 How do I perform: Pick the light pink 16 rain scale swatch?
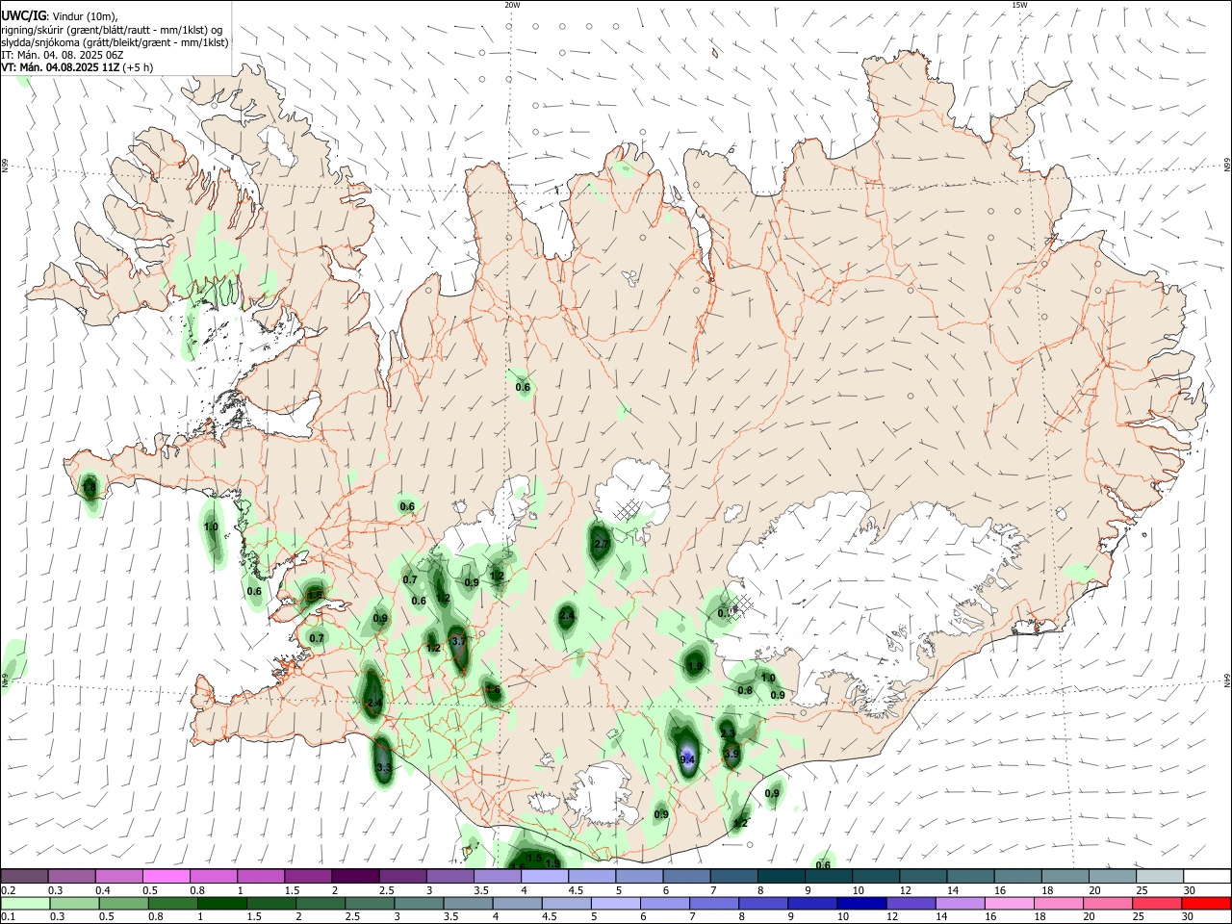(1008, 903)
